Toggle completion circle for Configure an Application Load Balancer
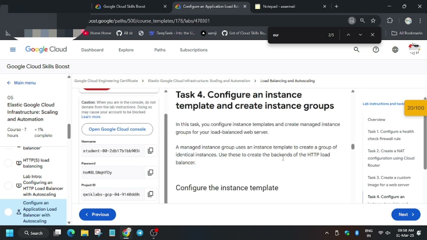The height and width of the screenshot is (240, 427). pos(8,212)
